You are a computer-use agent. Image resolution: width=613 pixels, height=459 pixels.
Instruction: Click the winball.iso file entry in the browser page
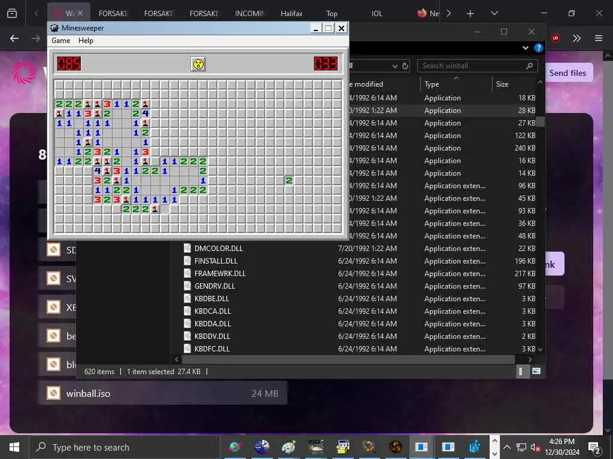click(163, 393)
